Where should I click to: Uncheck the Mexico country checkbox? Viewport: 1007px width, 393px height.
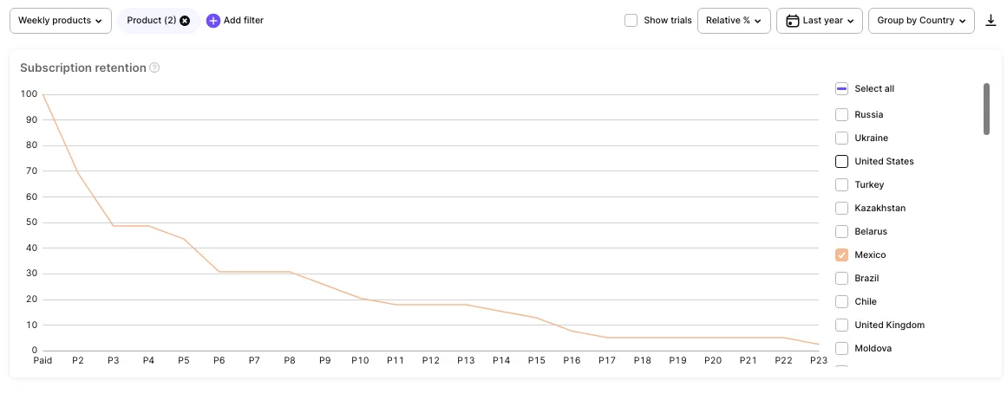point(841,255)
